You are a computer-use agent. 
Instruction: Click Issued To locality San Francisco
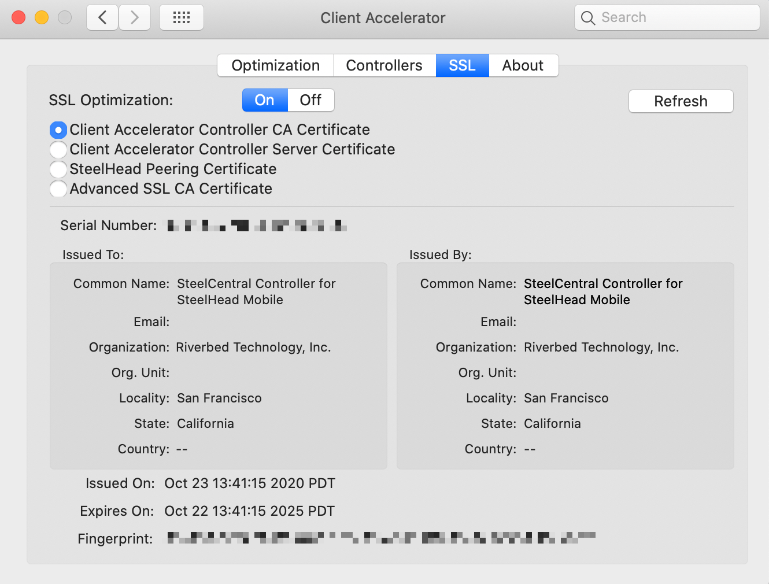219,398
